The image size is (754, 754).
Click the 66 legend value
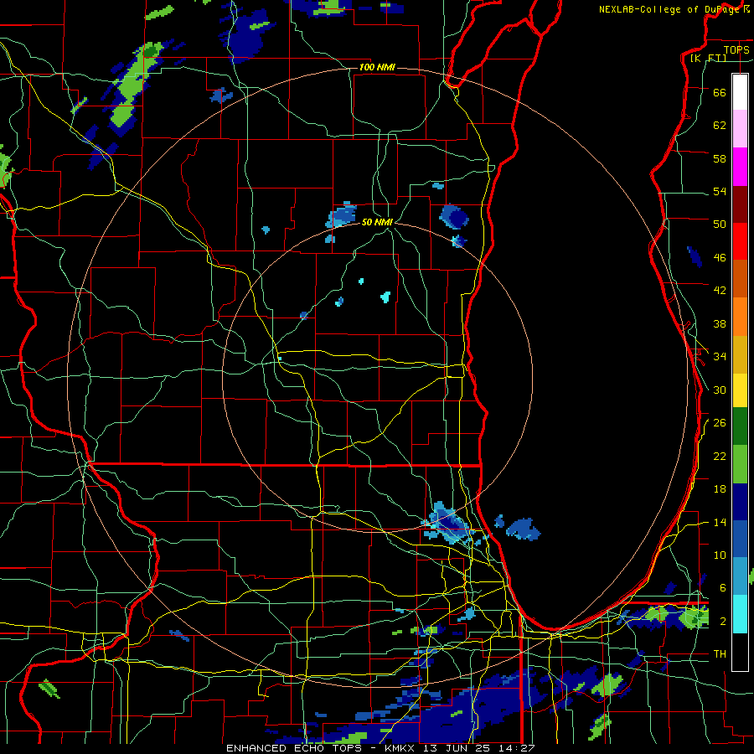pos(720,92)
